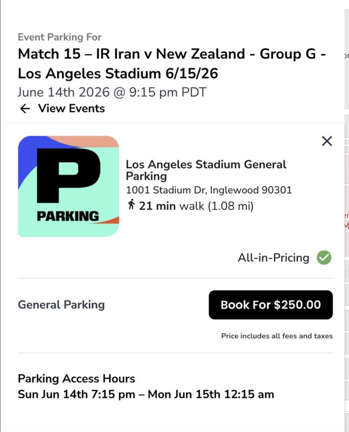The height and width of the screenshot is (432, 349).
Task: Click the General Parking row label
Action: click(x=61, y=305)
